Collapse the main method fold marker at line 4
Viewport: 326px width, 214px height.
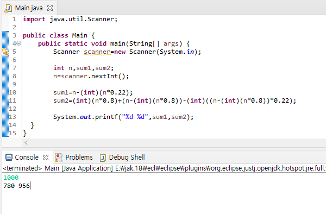(x=18, y=43)
